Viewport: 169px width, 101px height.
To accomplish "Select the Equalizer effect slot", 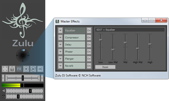I will (x=75, y=30).
